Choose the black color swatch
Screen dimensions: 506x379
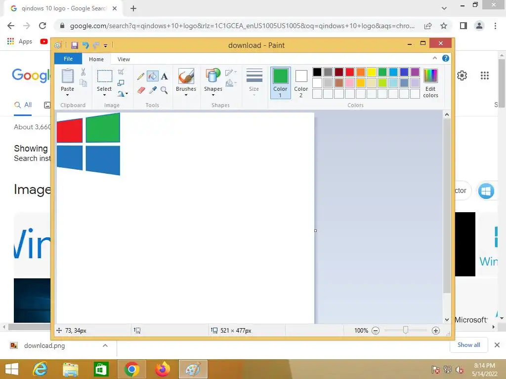point(317,72)
